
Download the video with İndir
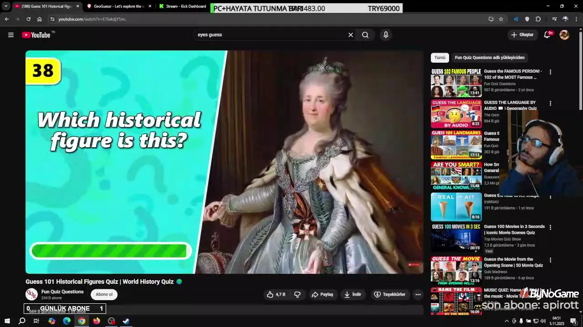pos(353,294)
